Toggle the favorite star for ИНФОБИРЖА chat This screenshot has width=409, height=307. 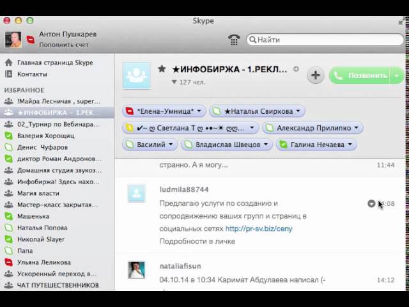click(162, 69)
